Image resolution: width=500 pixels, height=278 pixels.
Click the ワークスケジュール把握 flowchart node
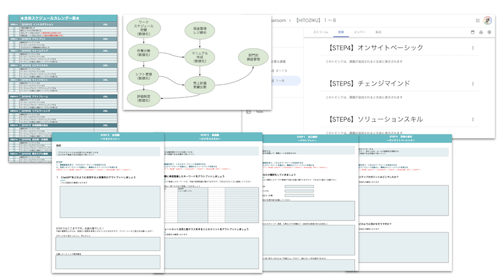tap(144, 28)
